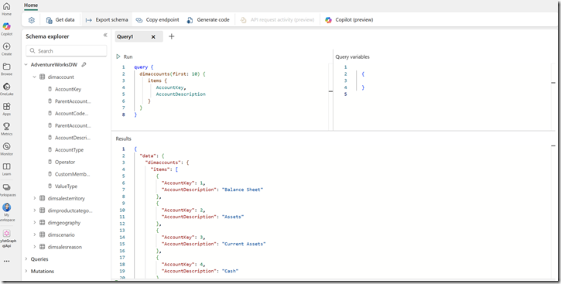Collapse the Schema explorer pane
The width and height of the screenshot is (561, 284).
pyautogui.click(x=105, y=35)
